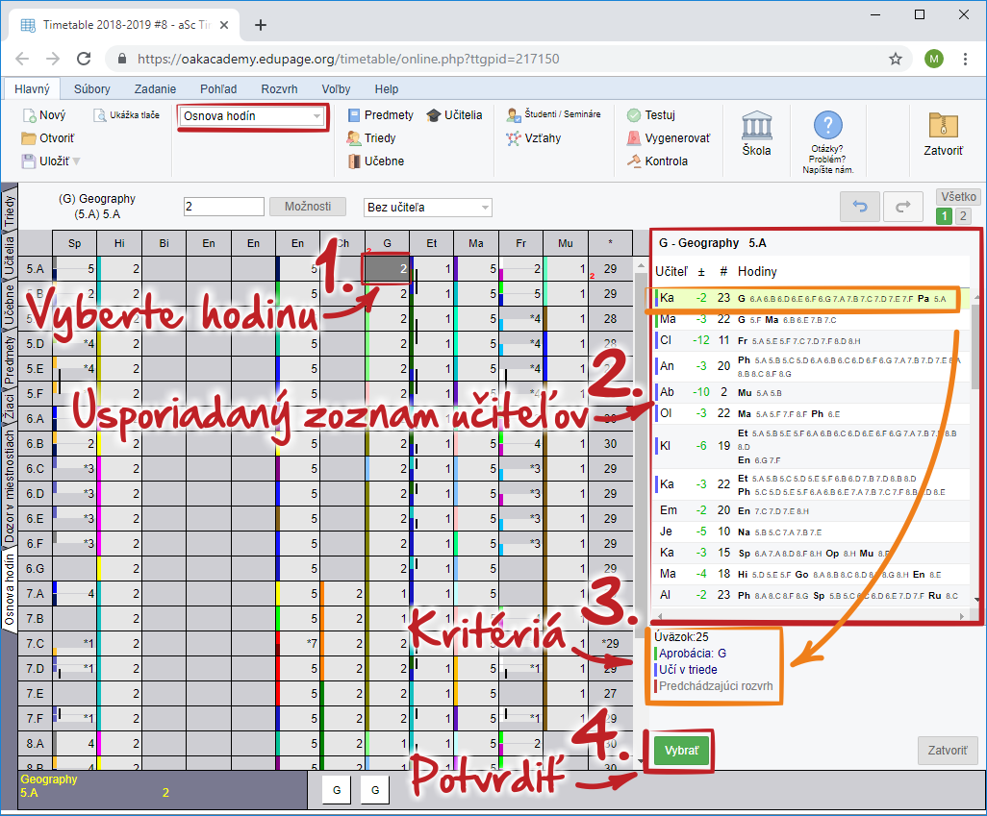987x816 pixels.
Task: Open Učitelia teachers icon
Action: [434, 115]
